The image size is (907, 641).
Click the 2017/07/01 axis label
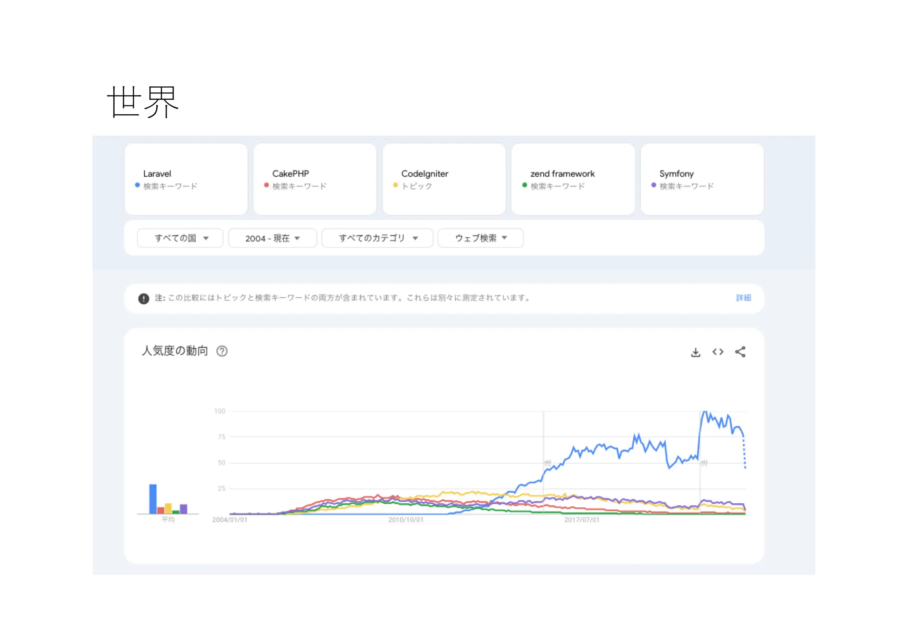coord(581,520)
